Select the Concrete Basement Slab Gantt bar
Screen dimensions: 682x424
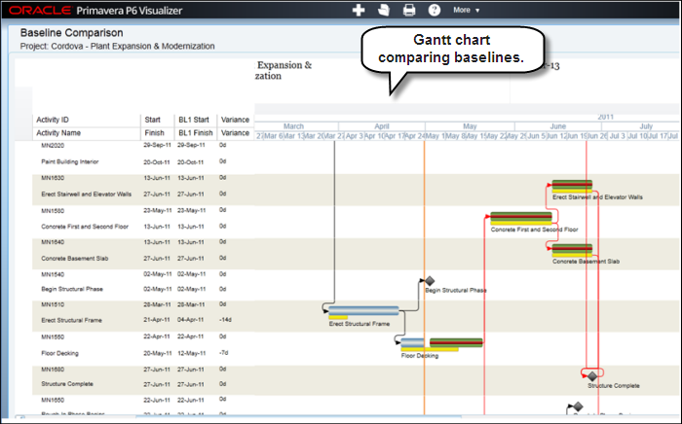pyautogui.click(x=572, y=249)
